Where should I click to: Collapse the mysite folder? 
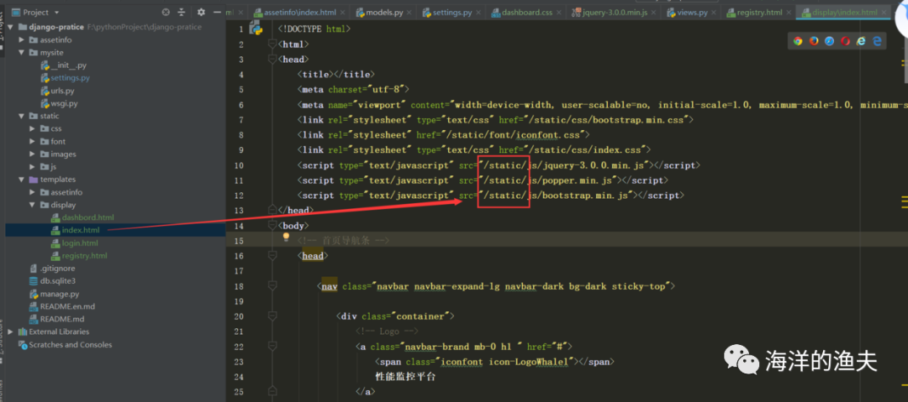[22, 53]
